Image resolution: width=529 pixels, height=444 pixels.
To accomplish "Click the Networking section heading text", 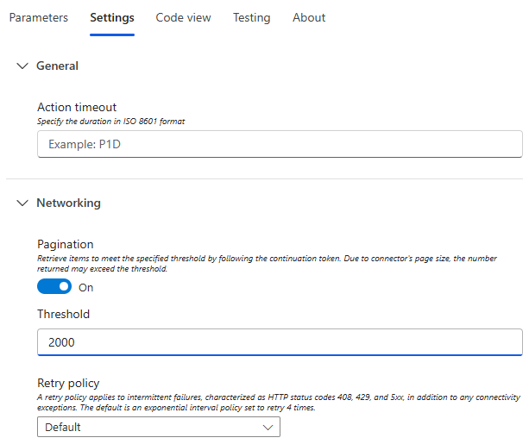I will coord(68,203).
